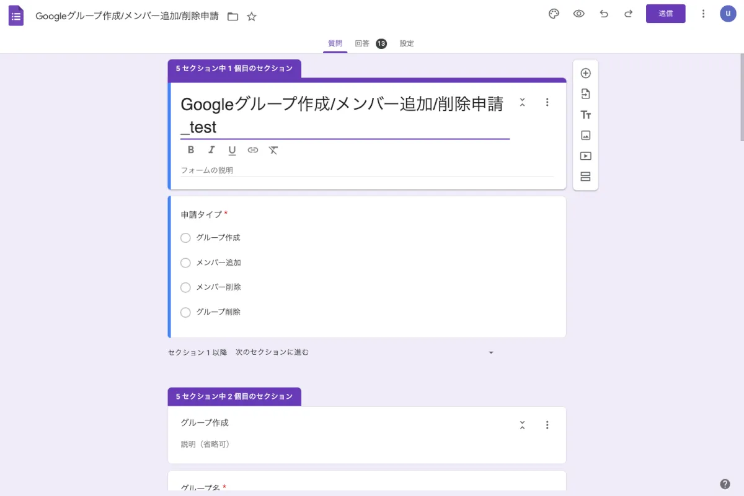Click the add question plus icon
744x496 pixels.
coord(585,73)
